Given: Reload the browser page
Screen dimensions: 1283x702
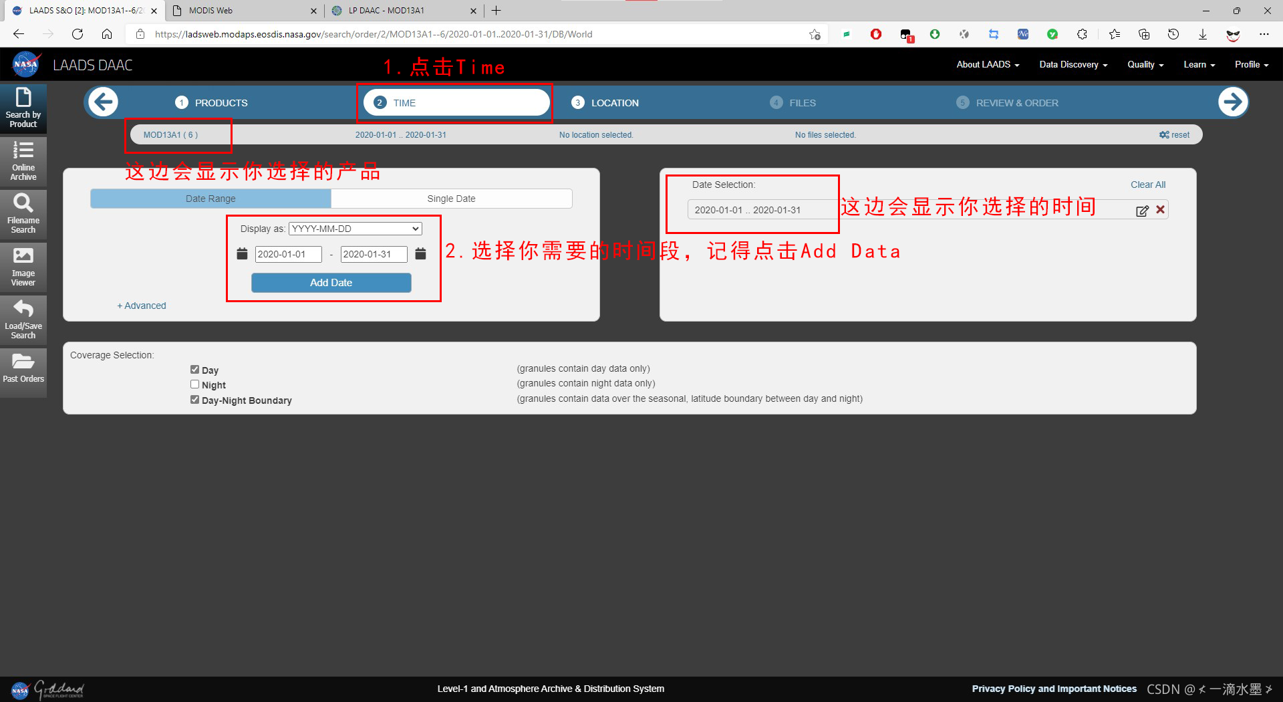Looking at the screenshot, I should pos(78,34).
